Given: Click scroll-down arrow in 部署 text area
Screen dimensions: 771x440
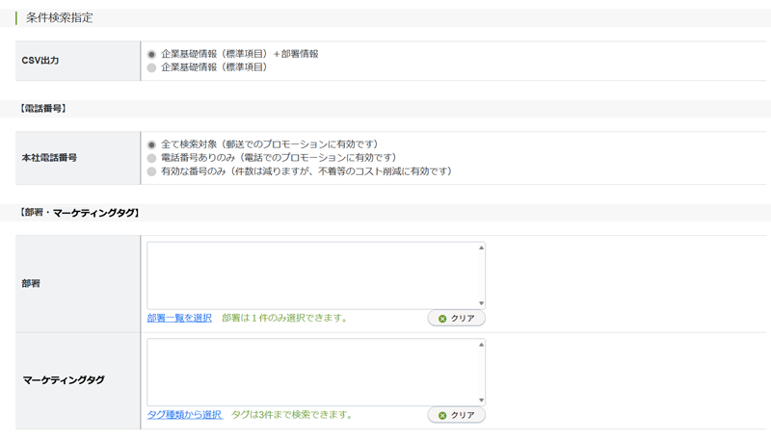Looking at the screenshot, I should pos(480,303).
